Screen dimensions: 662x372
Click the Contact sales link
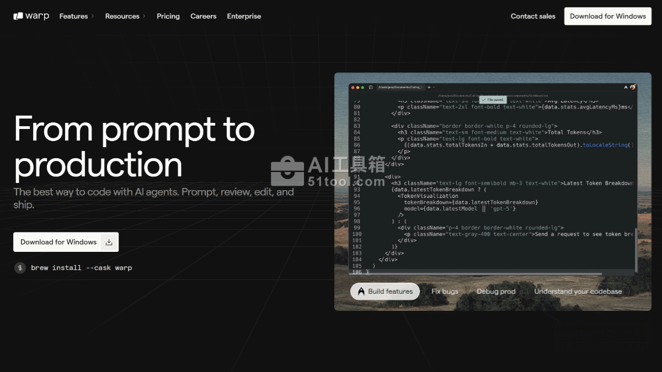[x=533, y=16]
